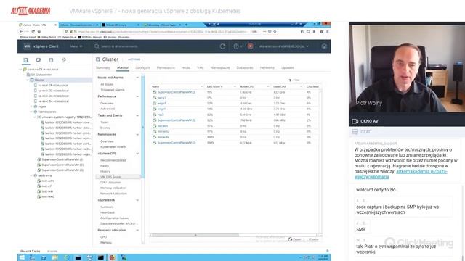
Task: Collapse the Namespaces tree node in inventory
Action: pyautogui.click(x=31, y=112)
